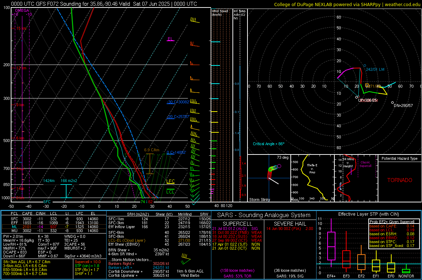422x280 pixels.
Task: Click the 'SR Wind v. Height' label
Action: (348, 163)
